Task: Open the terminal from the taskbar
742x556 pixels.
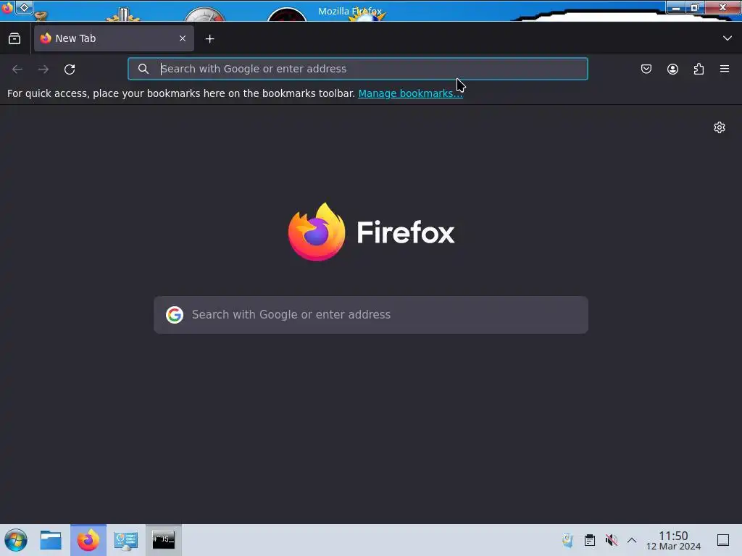Action: click(x=163, y=540)
